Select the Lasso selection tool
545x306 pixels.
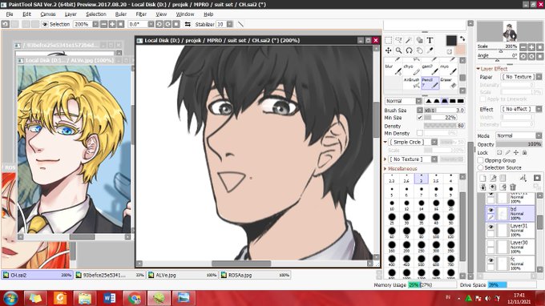(398, 41)
